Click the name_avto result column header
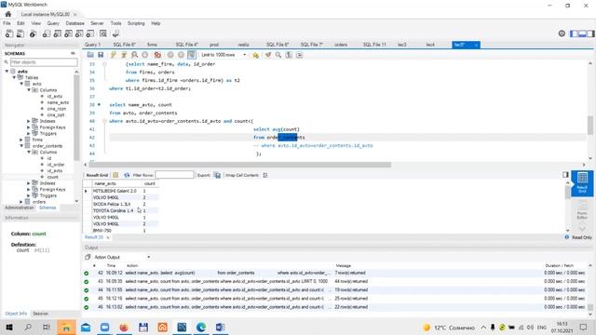This screenshot has width=596, height=335. point(116,184)
